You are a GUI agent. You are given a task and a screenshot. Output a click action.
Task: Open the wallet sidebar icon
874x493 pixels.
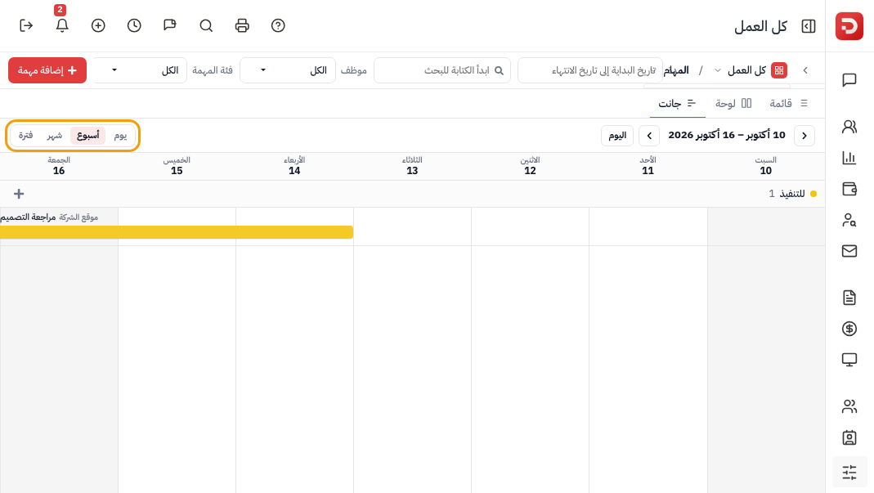tap(849, 189)
